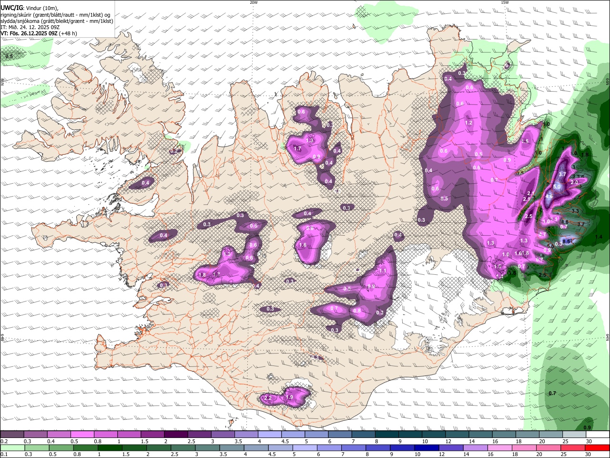Viewport: 610px width, 458px height.
Task: Click the 'rigning/skúrir' legend description line
Action: pos(55,15)
